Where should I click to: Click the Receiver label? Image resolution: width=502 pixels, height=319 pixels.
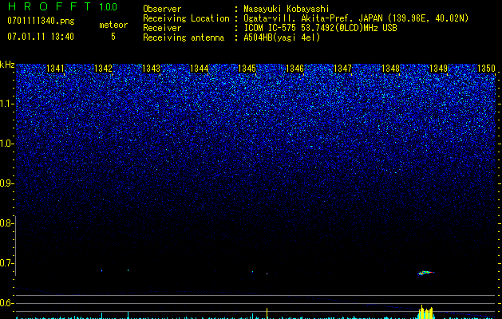click(162, 28)
